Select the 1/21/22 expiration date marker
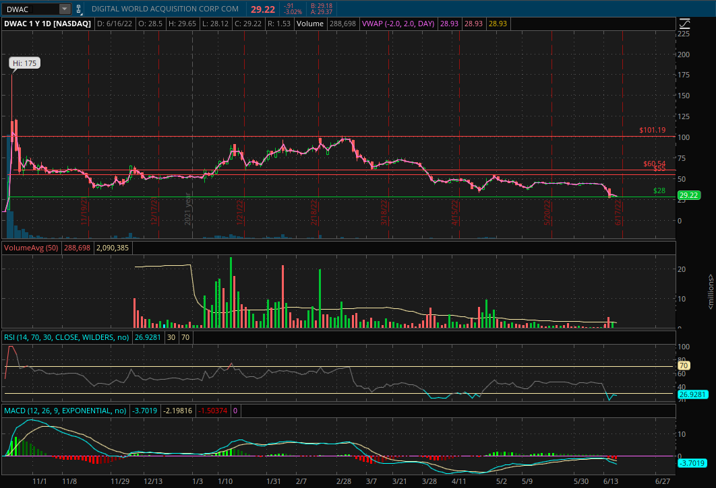716x488 pixels. (240, 213)
